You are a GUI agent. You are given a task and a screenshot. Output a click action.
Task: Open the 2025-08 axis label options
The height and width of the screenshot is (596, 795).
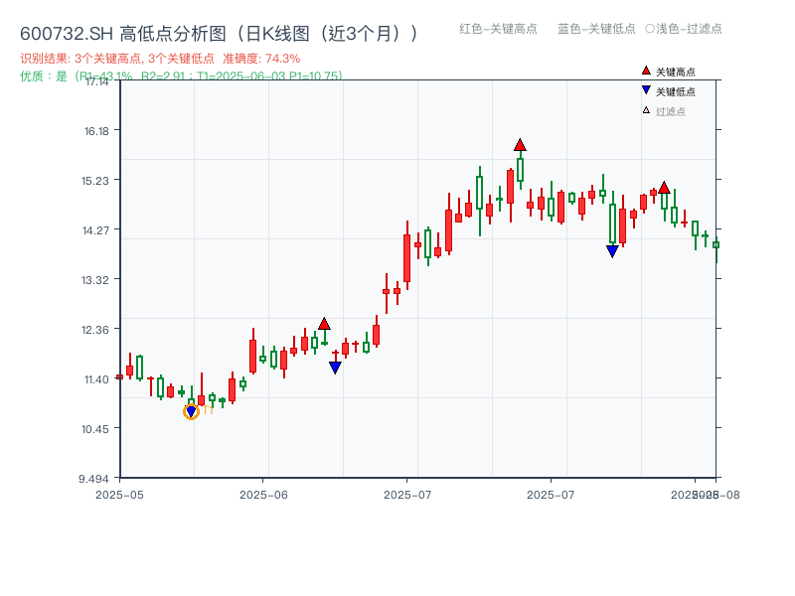pyautogui.click(x=705, y=492)
